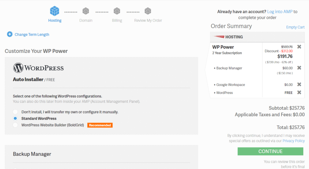Select the Standard WordPress radio button
The height and width of the screenshot is (169, 309).
15,118
